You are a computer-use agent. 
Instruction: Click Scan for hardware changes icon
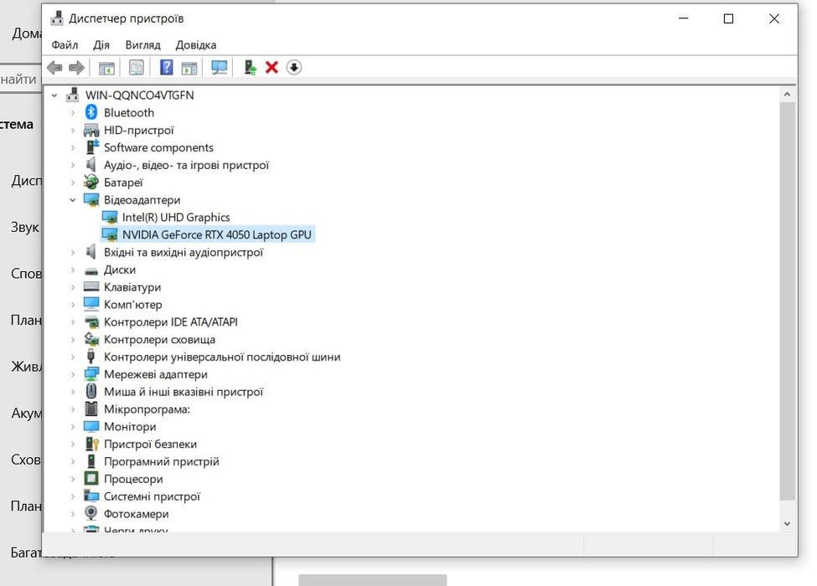(x=219, y=68)
